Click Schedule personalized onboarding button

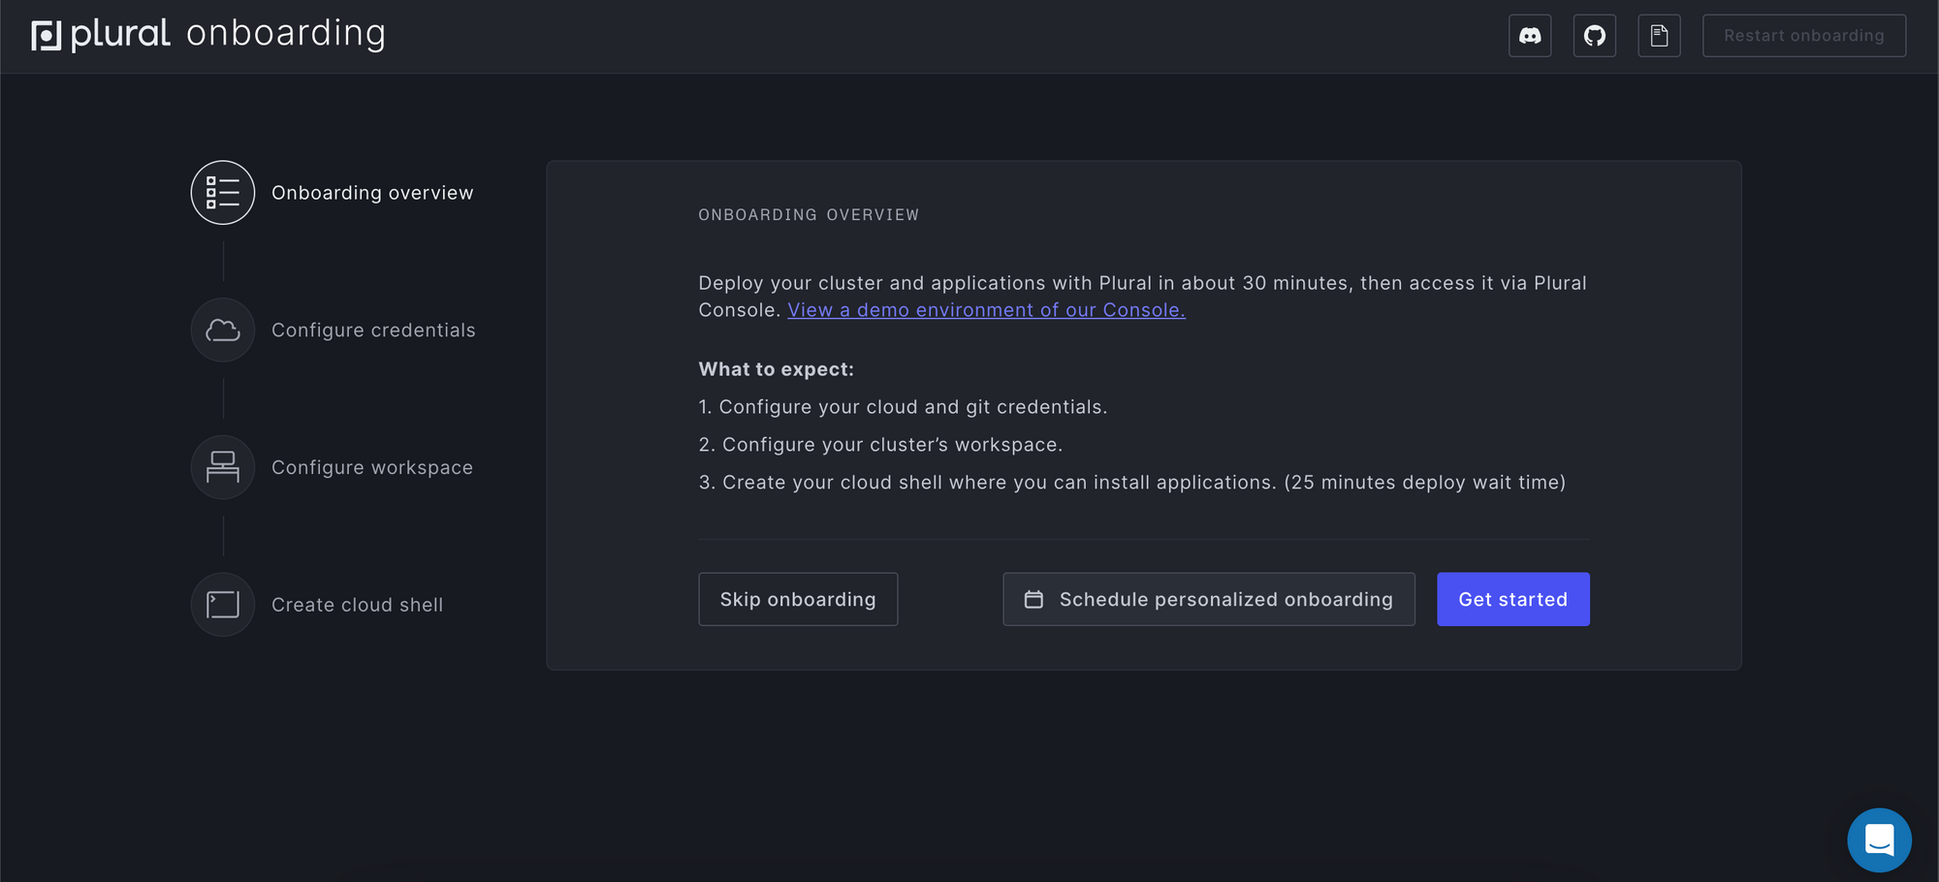point(1209,599)
